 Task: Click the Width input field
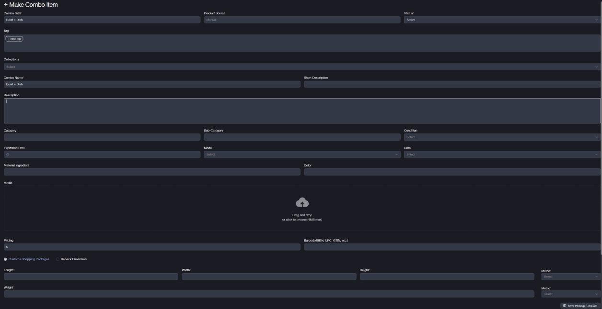pos(269,276)
